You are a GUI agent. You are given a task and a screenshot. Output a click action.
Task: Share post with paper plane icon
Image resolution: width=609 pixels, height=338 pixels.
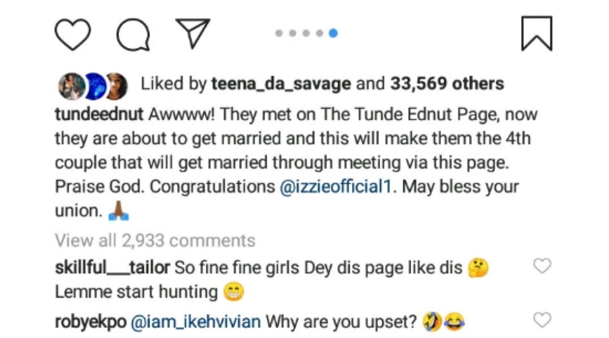[x=193, y=33]
